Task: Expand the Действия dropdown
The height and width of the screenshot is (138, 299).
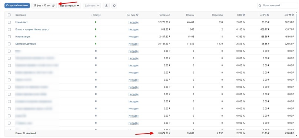Action: (x=92, y=6)
